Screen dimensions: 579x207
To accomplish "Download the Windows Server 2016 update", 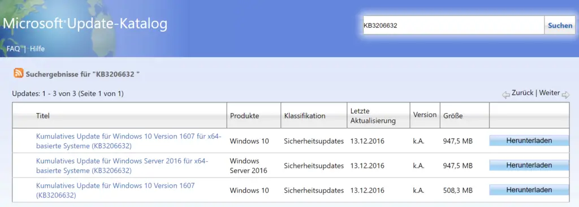I will point(529,165).
